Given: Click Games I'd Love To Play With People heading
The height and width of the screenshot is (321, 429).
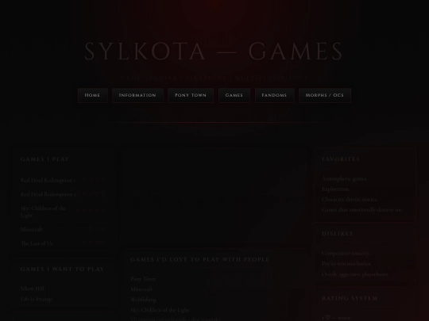Looking at the screenshot, I should coord(200,260).
